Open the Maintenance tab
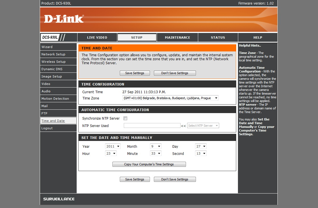 click(177, 38)
